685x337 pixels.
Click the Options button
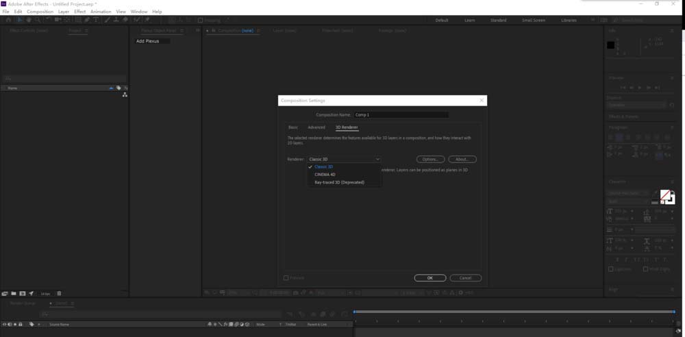(x=430, y=160)
